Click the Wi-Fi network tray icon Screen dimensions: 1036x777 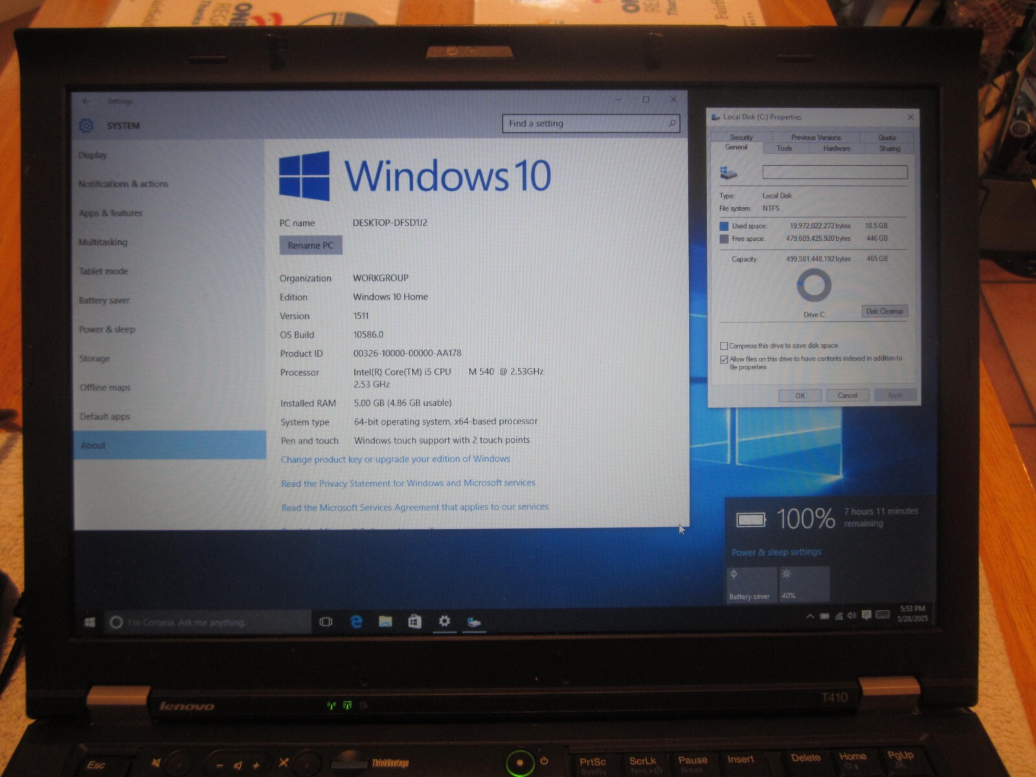pos(839,616)
